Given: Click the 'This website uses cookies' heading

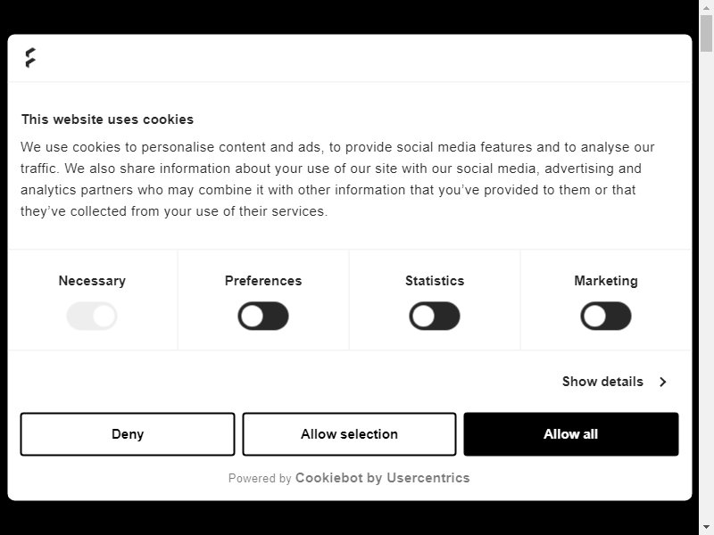Looking at the screenshot, I should [x=107, y=119].
